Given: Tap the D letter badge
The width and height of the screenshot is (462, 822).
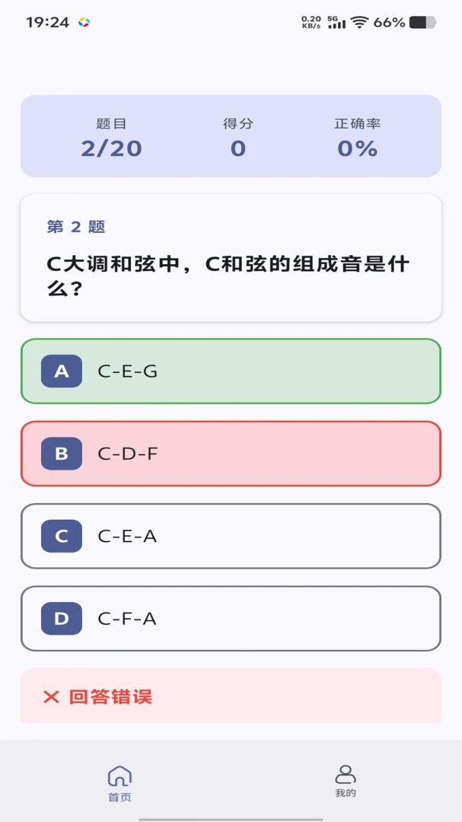Looking at the screenshot, I should click(62, 619).
